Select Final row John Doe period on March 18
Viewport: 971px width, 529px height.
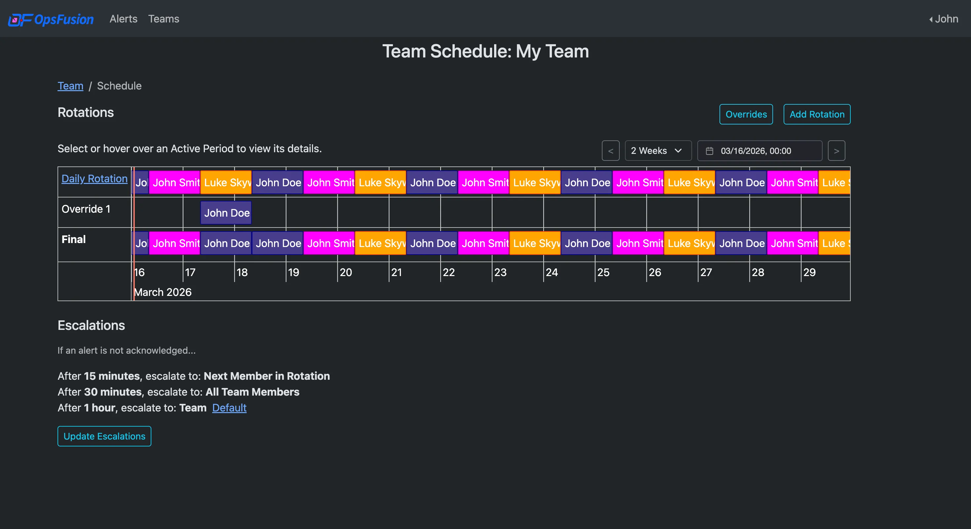point(277,243)
